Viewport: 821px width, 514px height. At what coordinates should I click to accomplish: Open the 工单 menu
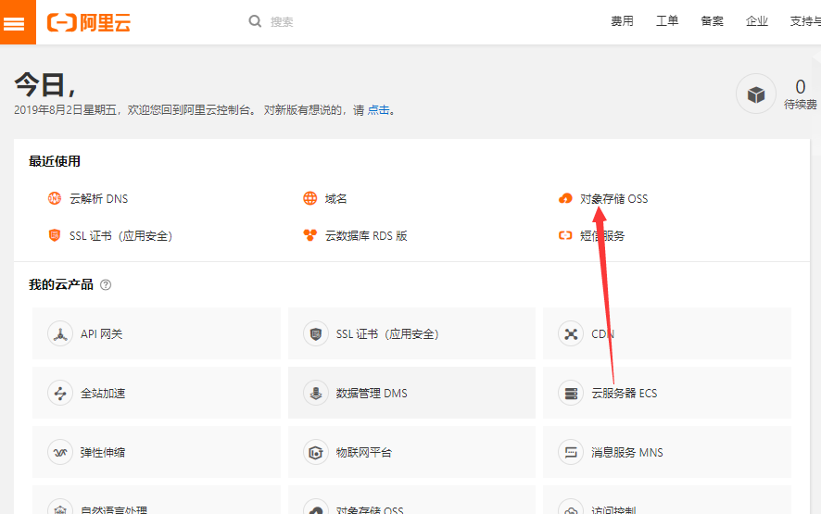click(667, 21)
